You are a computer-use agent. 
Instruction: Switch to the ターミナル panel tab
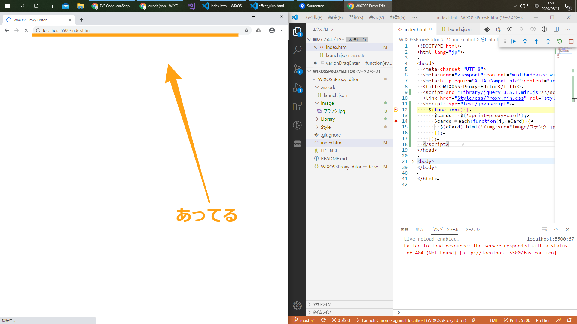point(472,229)
